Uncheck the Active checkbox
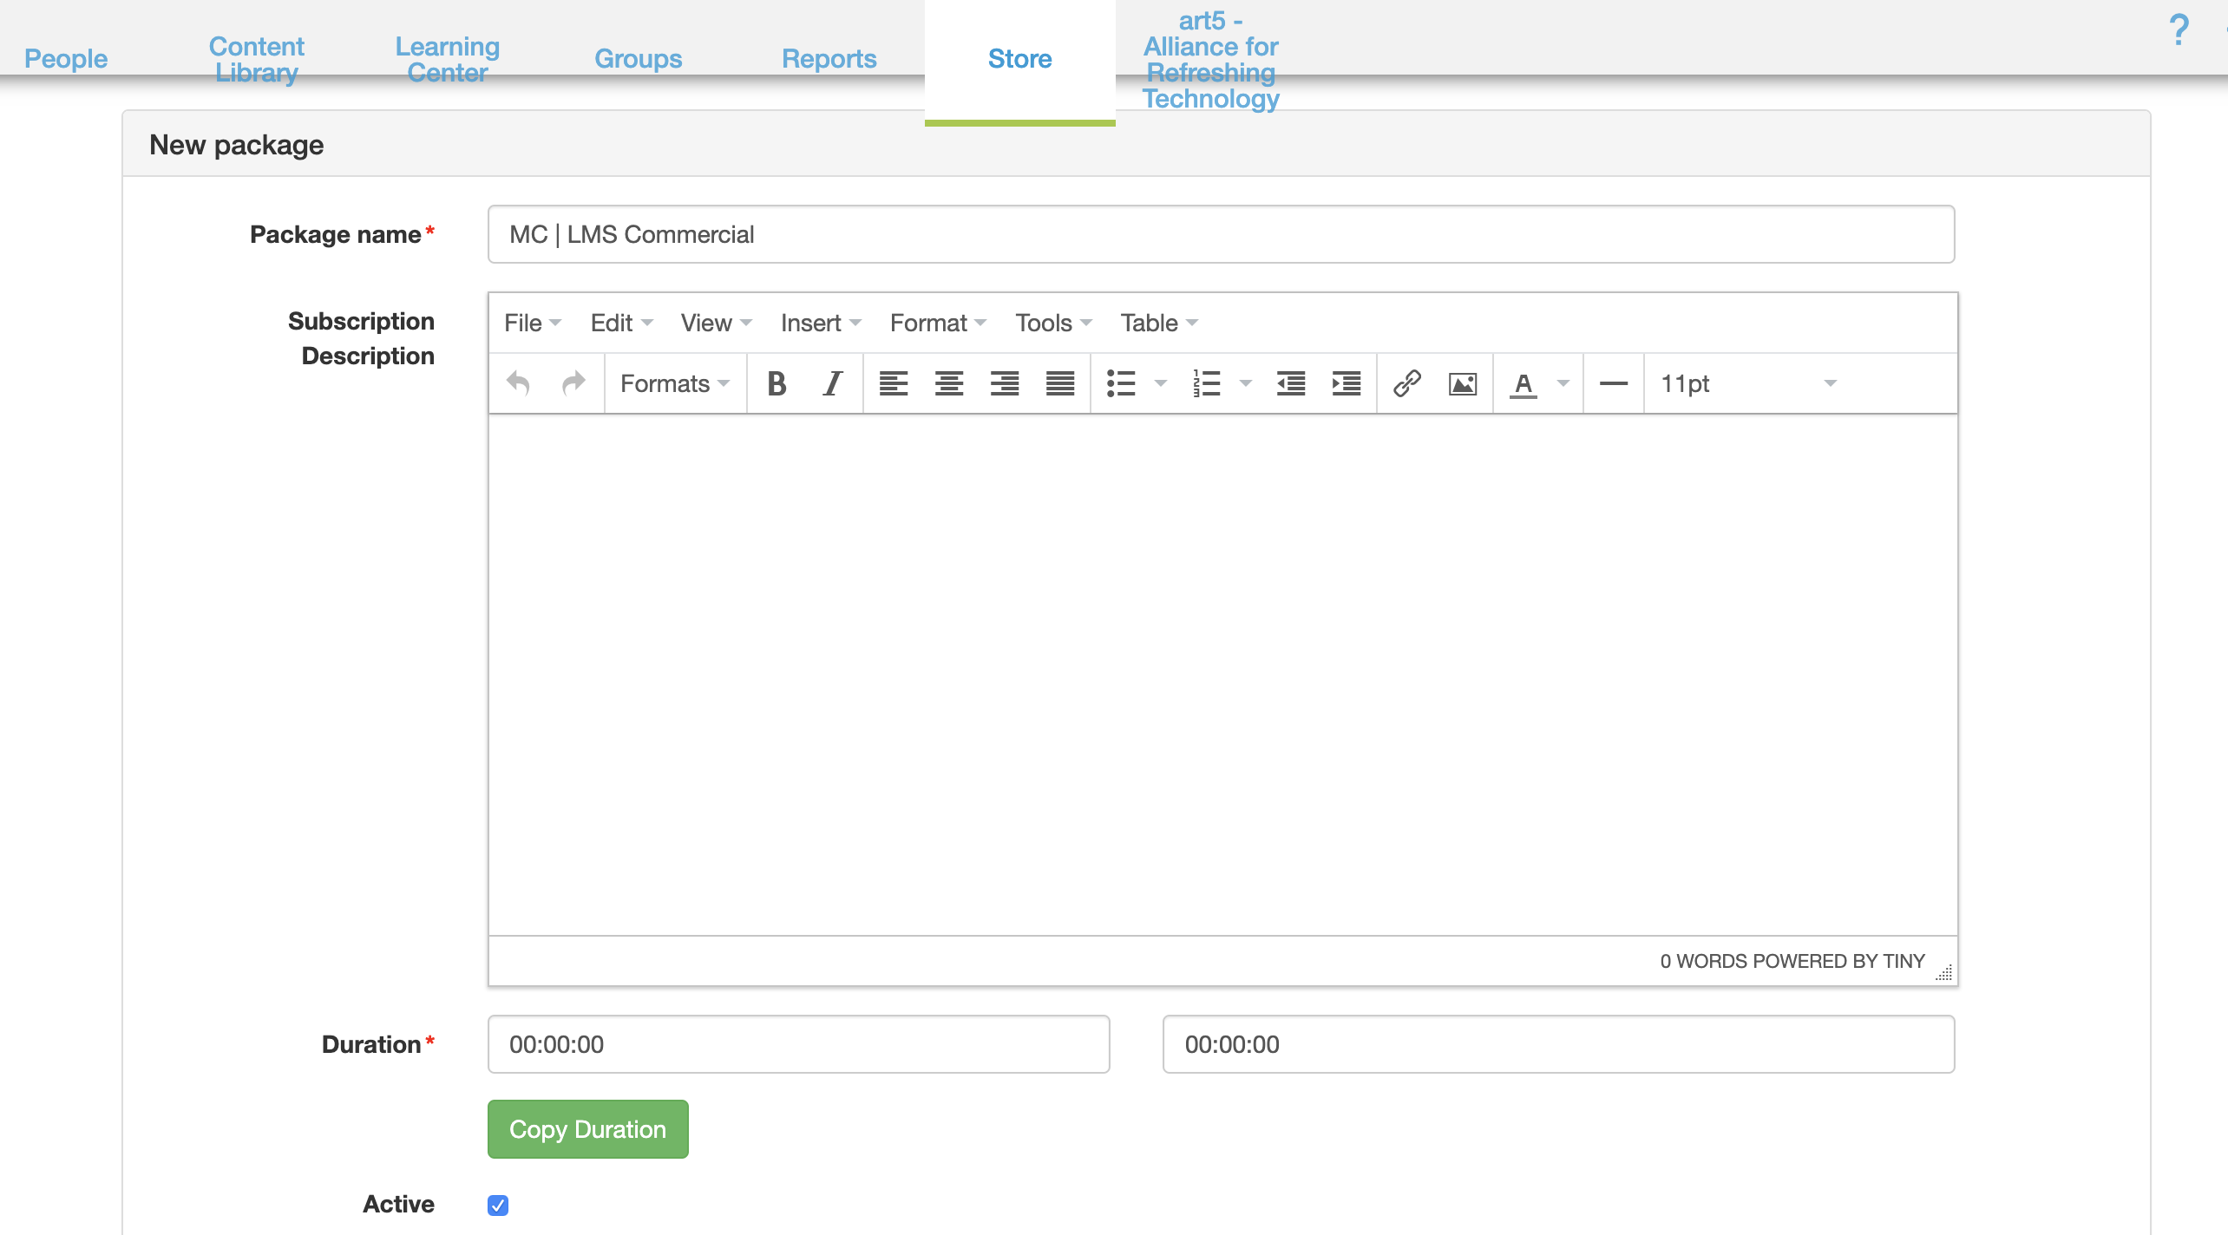This screenshot has width=2228, height=1235. tap(498, 1205)
